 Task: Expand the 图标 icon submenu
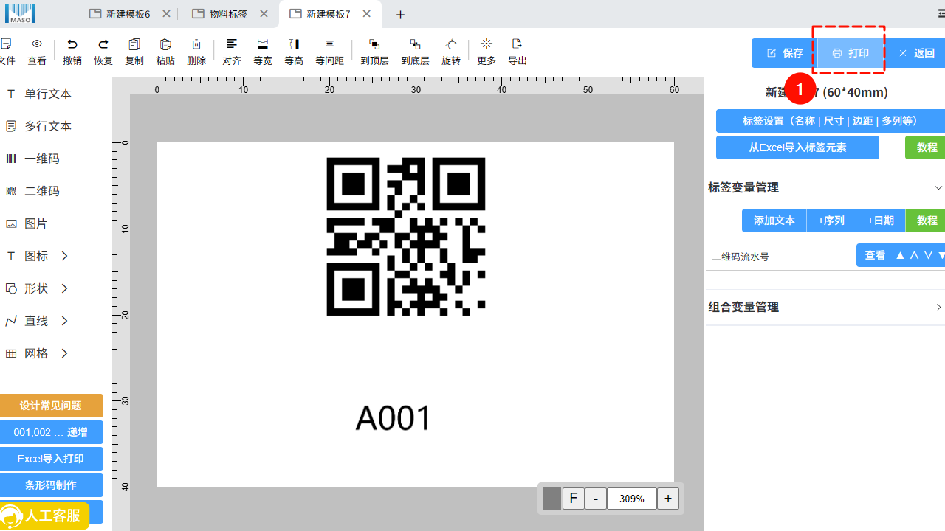[x=64, y=256]
